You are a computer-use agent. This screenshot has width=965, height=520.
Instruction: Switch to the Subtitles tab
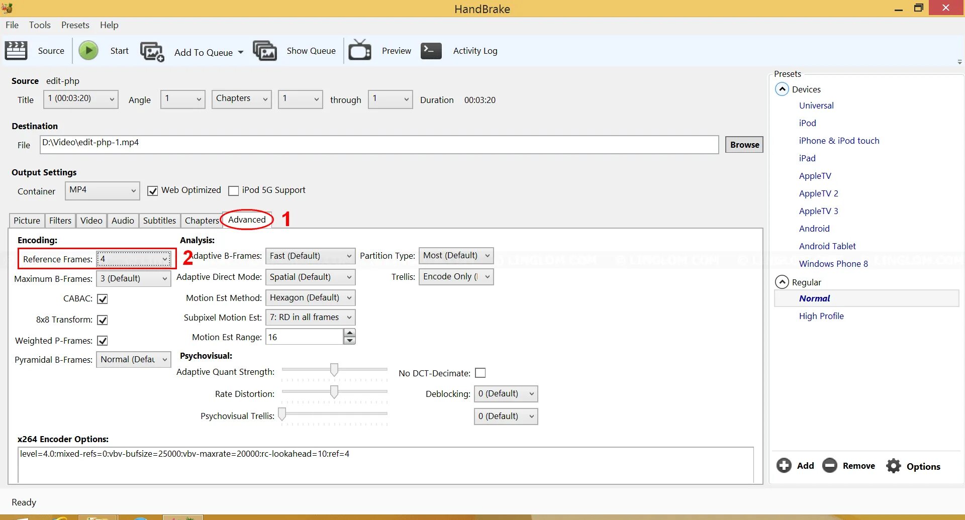[x=159, y=221]
